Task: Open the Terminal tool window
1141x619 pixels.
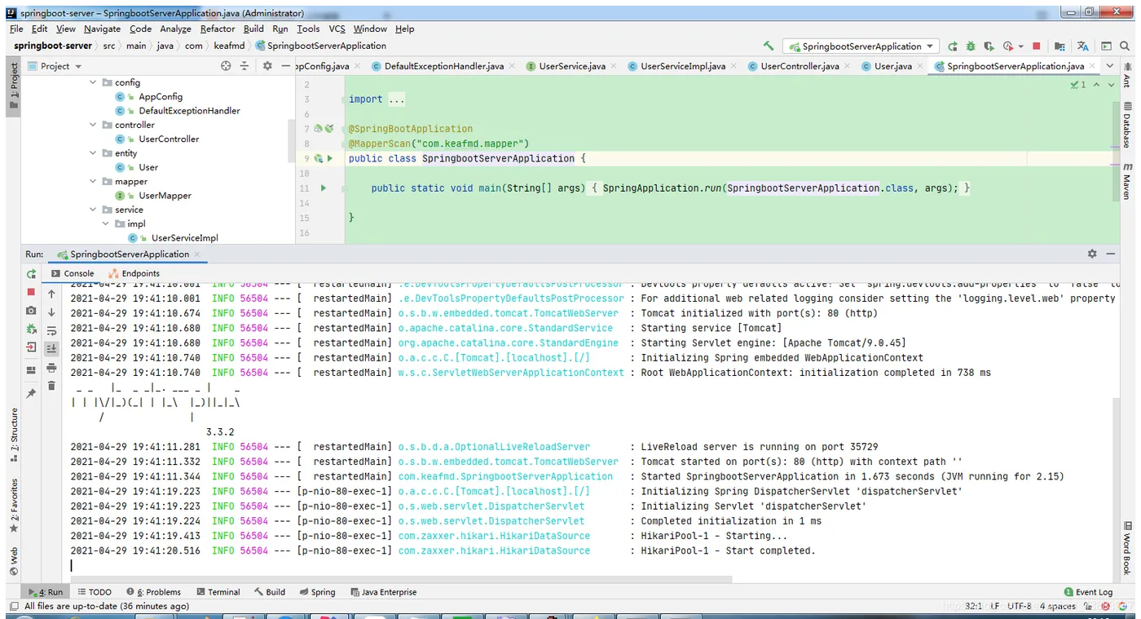Action: [218, 592]
